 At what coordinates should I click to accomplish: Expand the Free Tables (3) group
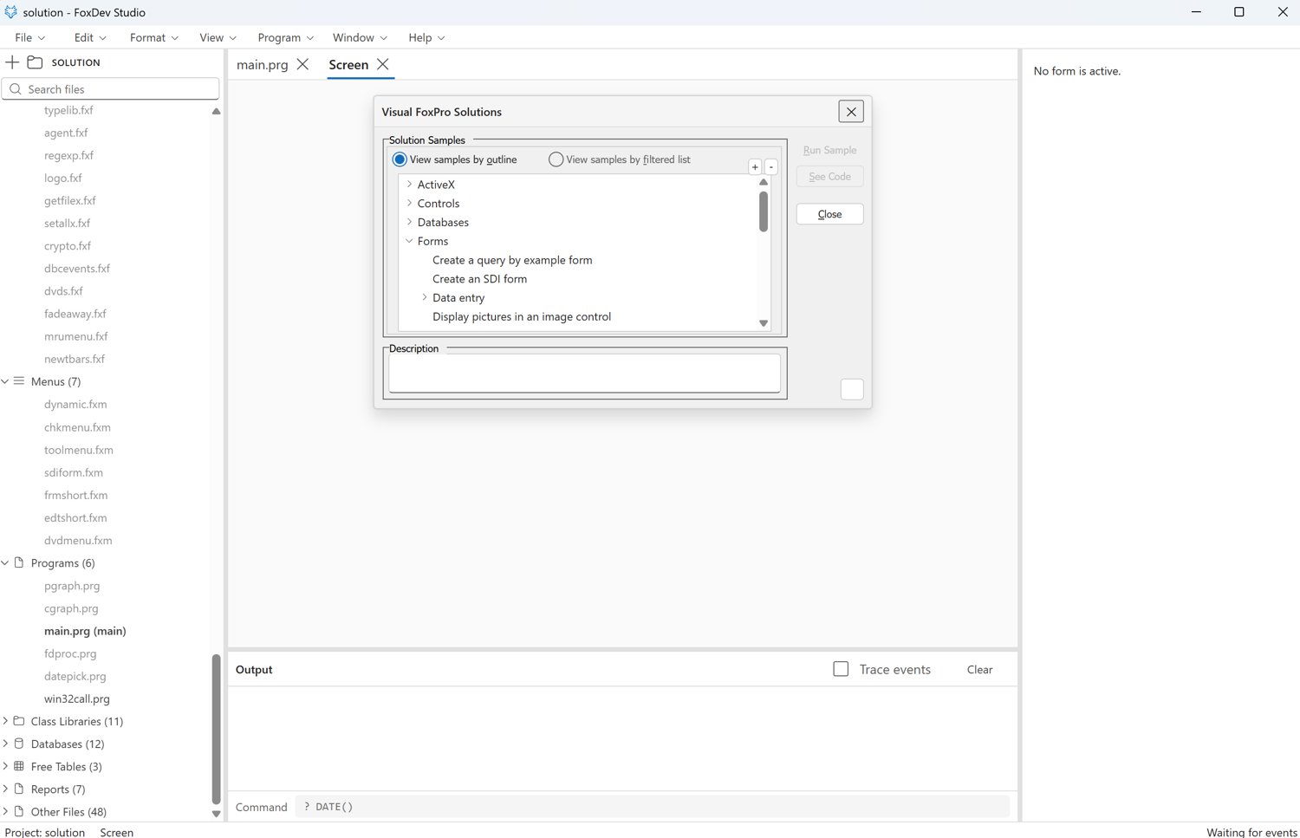(x=5, y=766)
